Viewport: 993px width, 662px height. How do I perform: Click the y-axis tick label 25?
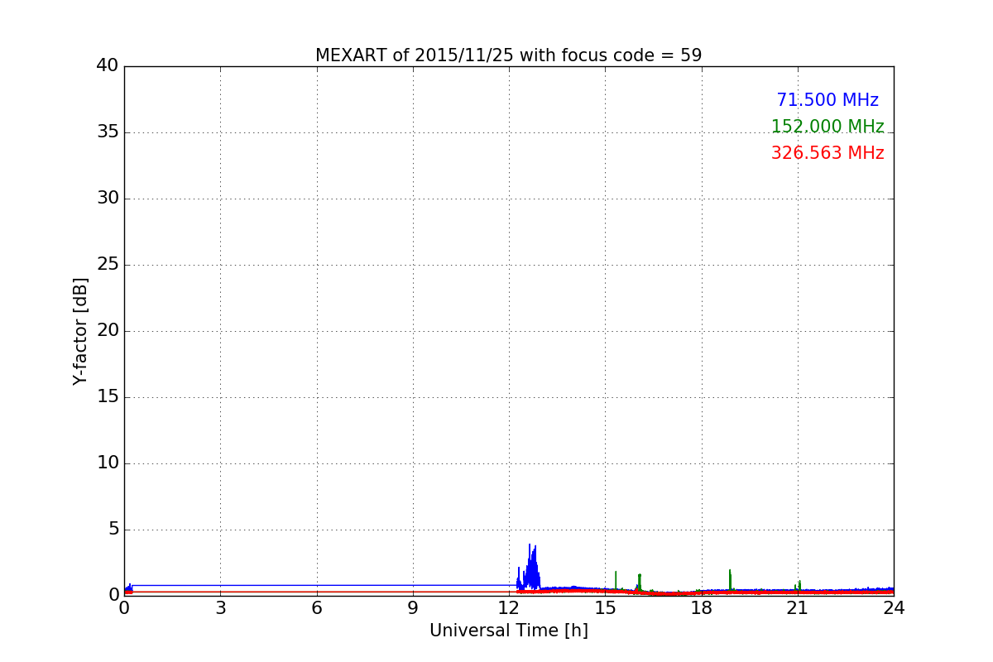108,264
